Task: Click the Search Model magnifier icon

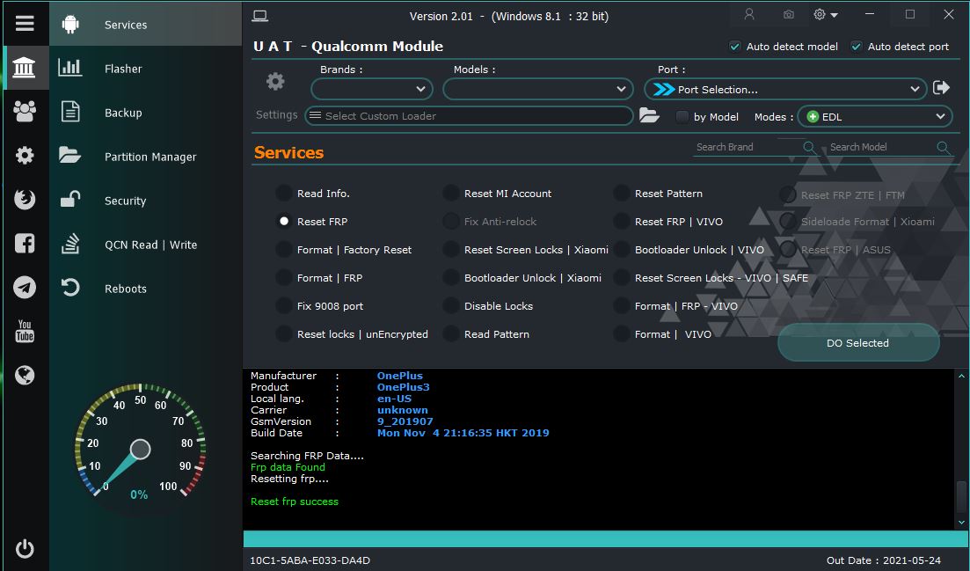Action: point(942,147)
